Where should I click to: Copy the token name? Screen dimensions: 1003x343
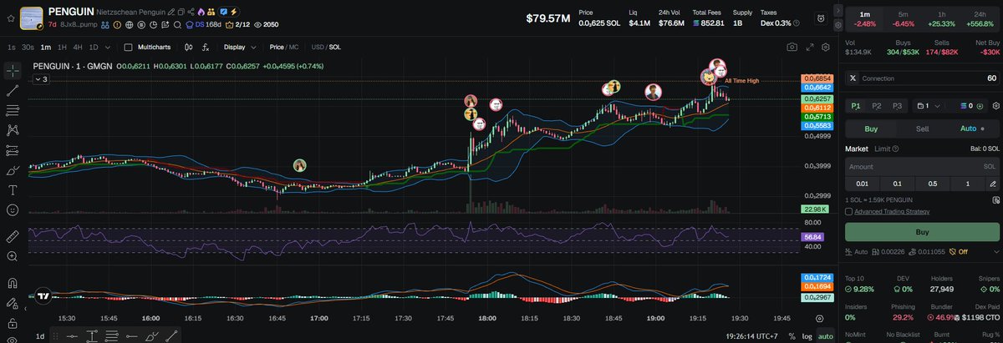click(x=181, y=12)
